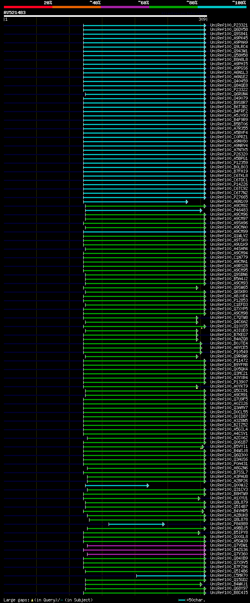Screen dimensions: 250x603
Task: Click the orange ~40% identity legend segment
Action: (76, 7)
